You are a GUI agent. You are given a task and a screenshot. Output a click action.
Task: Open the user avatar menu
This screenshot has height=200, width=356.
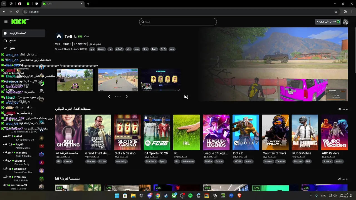pyautogui.click(x=346, y=22)
